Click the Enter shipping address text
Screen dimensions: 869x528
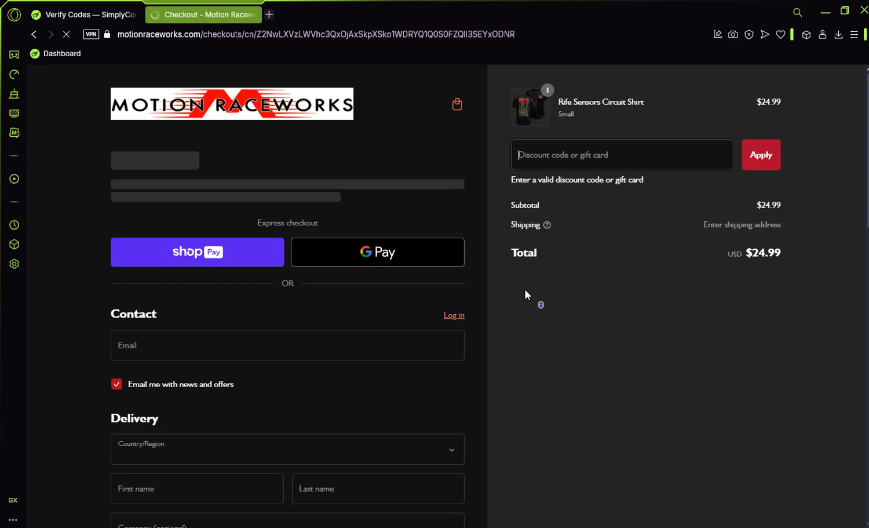point(742,225)
